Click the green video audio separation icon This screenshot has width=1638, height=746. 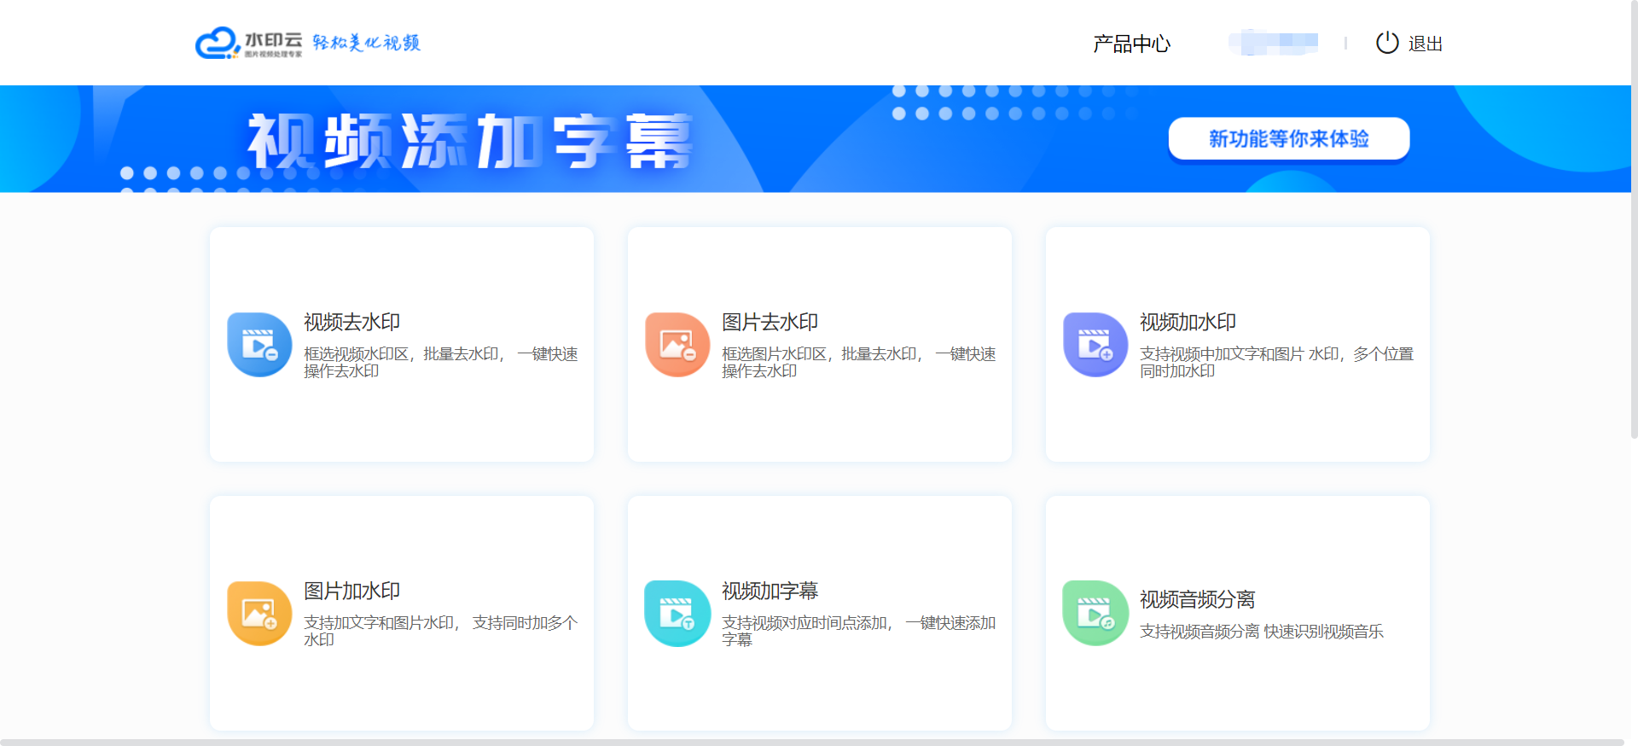click(x=1095, y=614)
